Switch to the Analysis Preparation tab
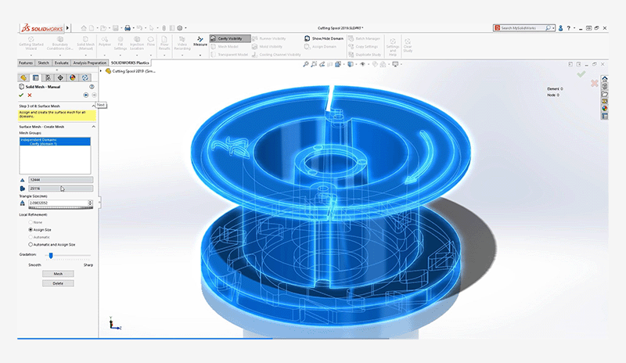 coord(90,63)
